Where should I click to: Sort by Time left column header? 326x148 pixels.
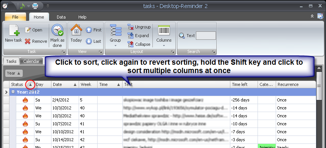coord(244,84)
